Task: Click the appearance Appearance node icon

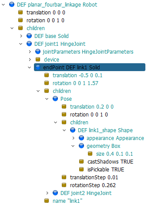Action: (81, 138)
